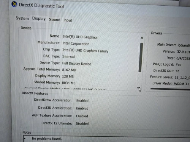Screen dimensions: 190x142
Task: Switch to the System tab
Action: pos(22,18)
